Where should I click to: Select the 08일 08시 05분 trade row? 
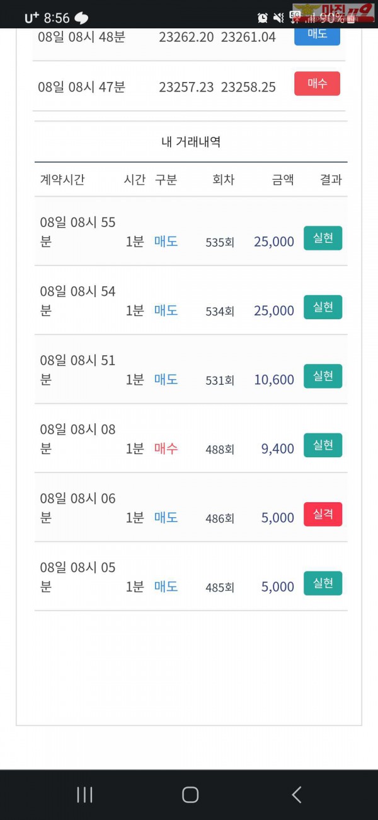[x=190, y=577]
